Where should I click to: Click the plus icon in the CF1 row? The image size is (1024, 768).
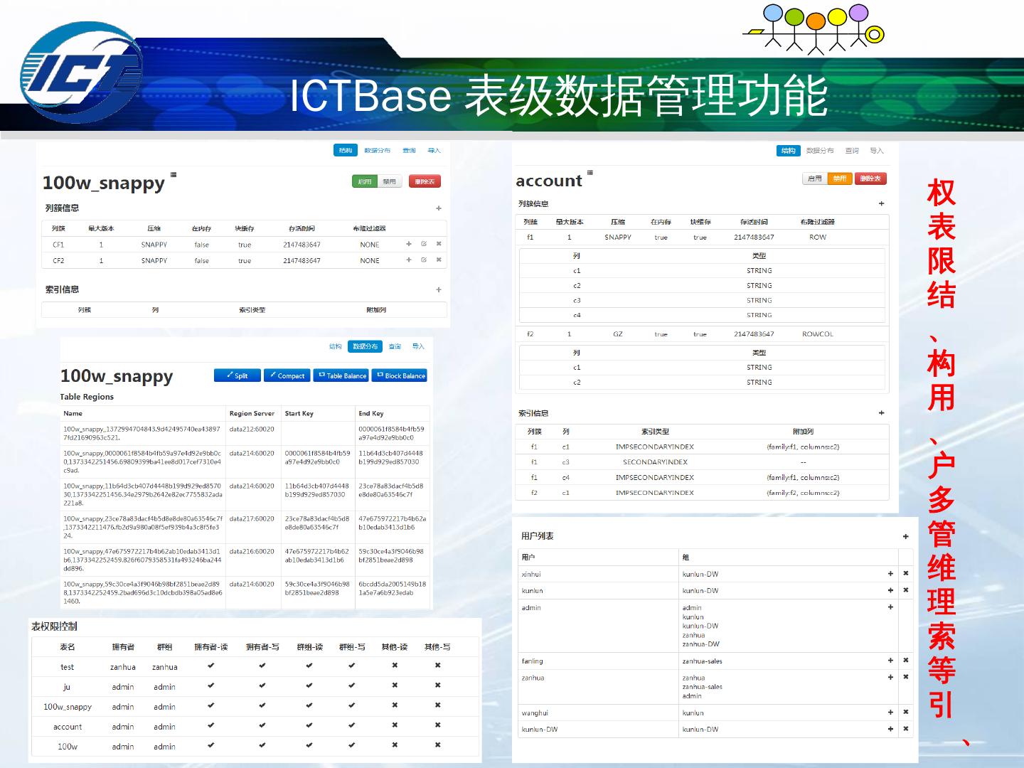[409, 244]
